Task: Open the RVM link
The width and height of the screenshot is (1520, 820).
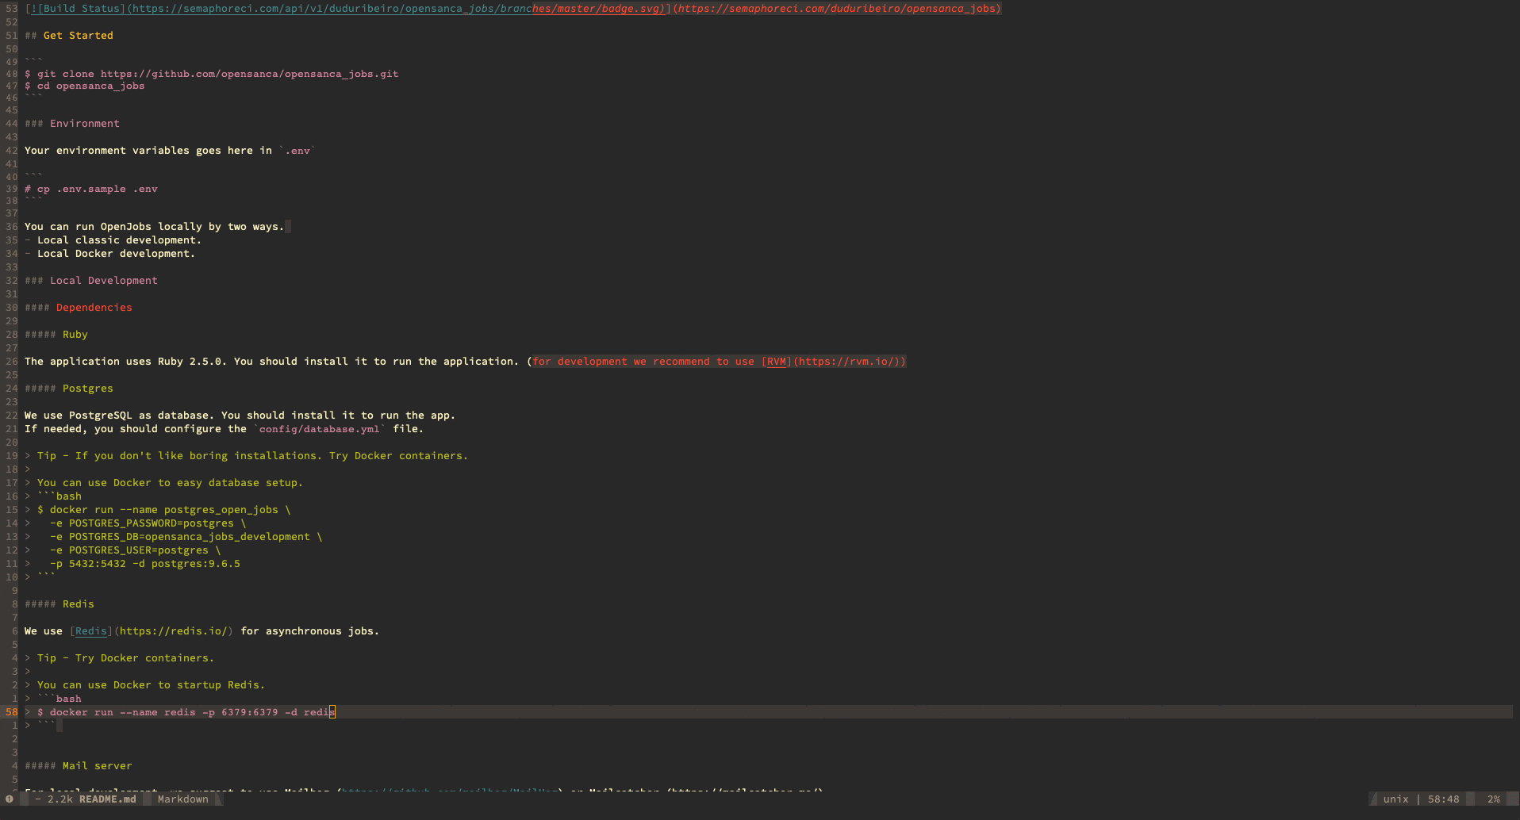Action: tap(777, 362)
